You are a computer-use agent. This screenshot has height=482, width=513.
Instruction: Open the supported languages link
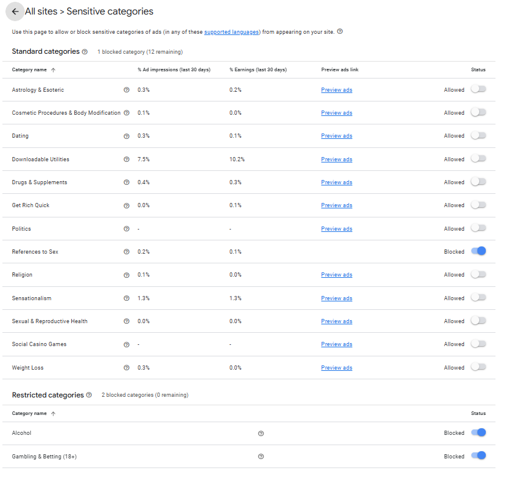(x=231, y=31)
